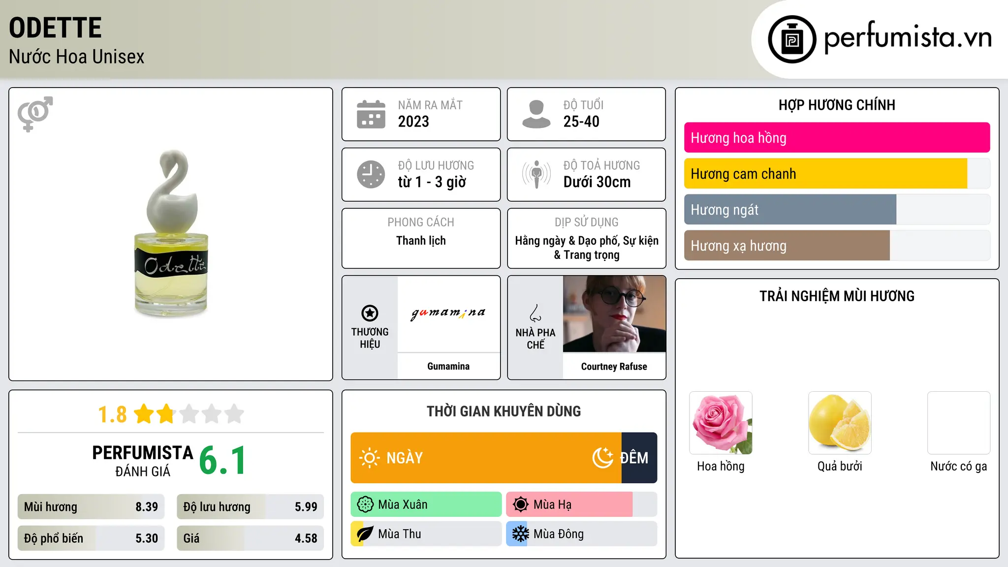
Task: Select the sun icon next to Ngày
Action: coord(369,458)
